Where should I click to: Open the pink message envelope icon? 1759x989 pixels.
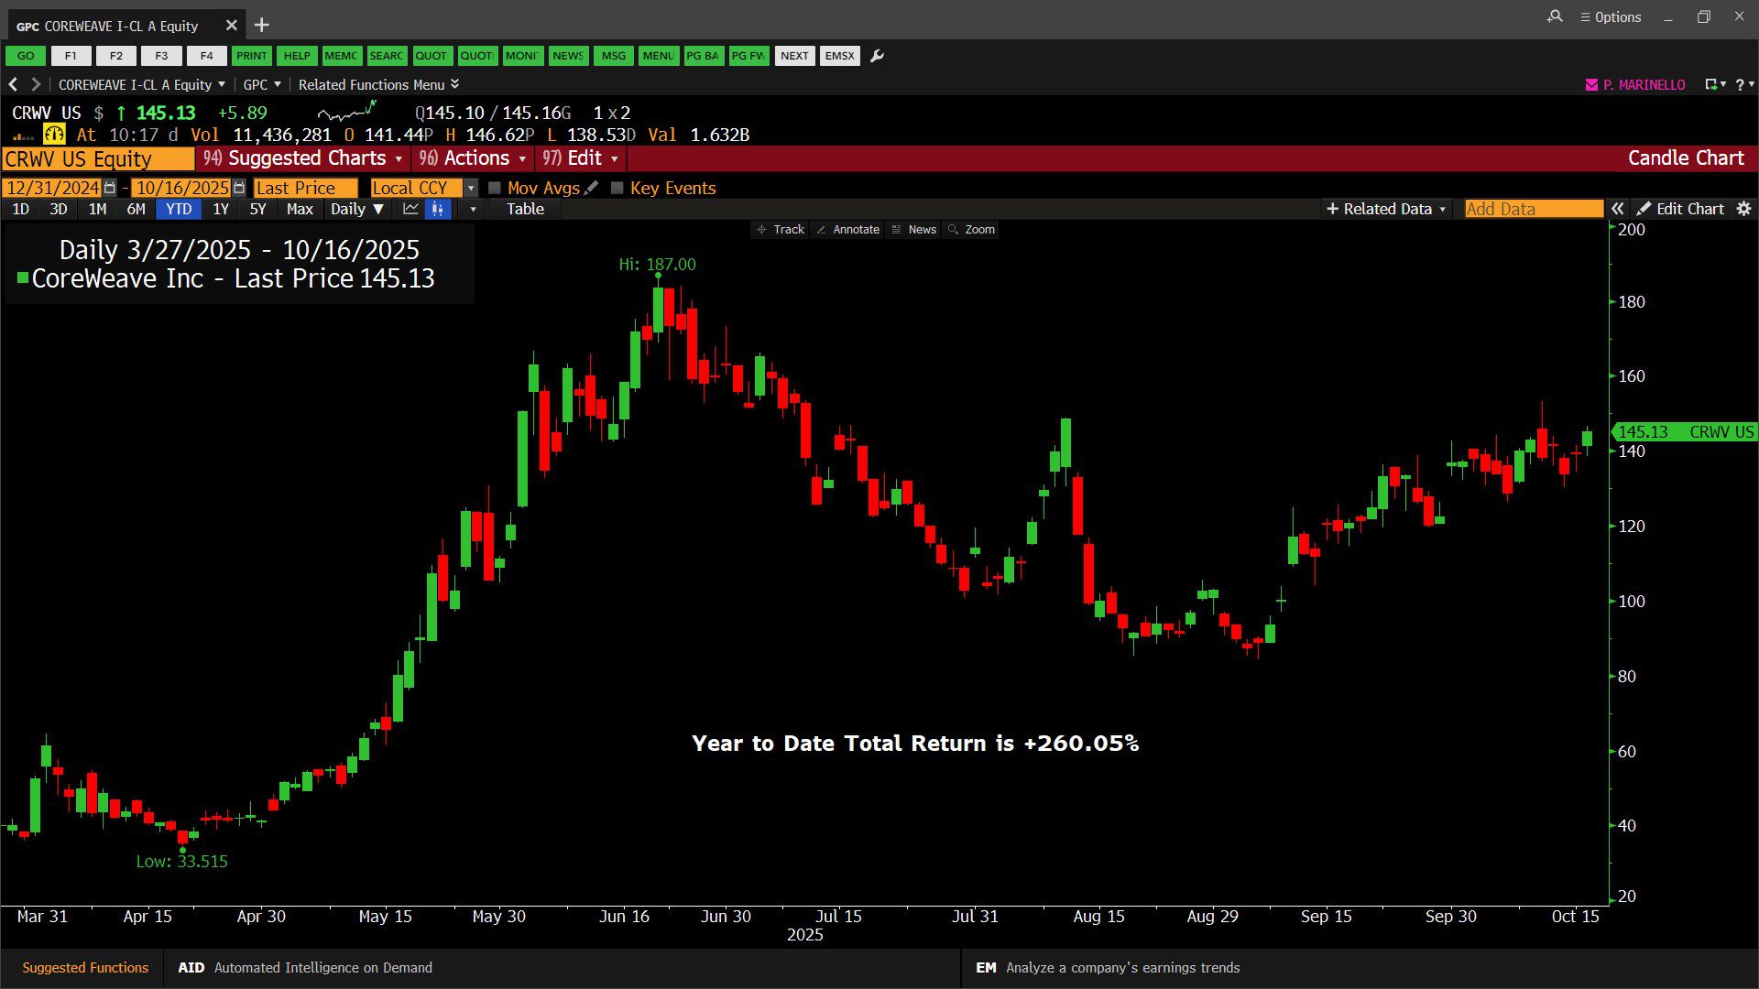pyautogui.click(x=1591, y=84)
